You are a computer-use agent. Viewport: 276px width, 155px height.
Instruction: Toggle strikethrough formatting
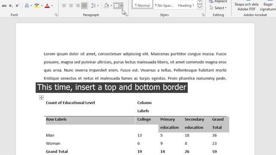click(4, 6)
